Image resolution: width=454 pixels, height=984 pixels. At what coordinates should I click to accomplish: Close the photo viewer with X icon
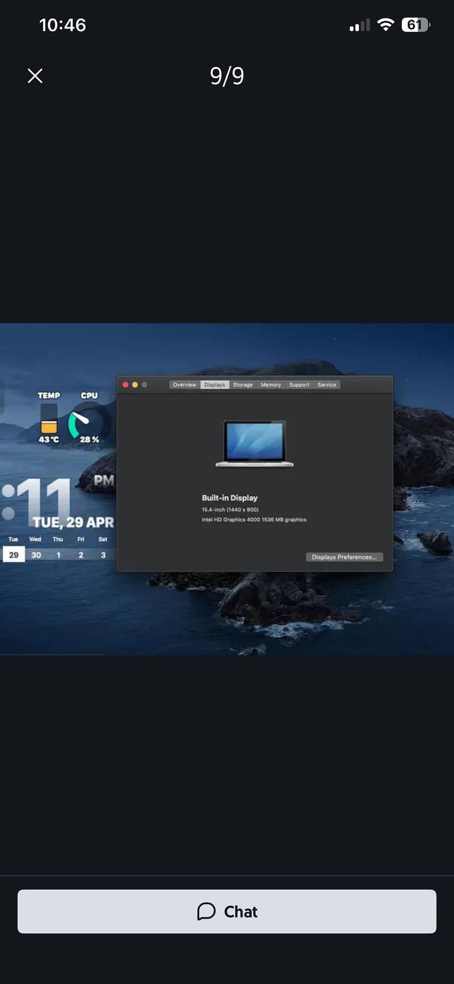pos(35,76)
